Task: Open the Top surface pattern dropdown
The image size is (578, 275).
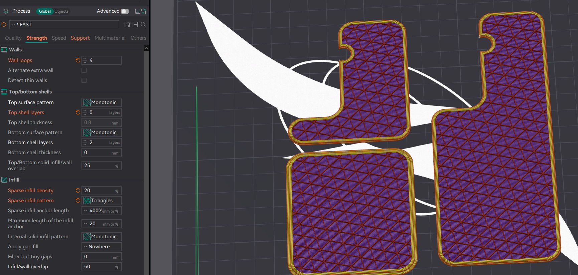Action: pos(102,102)
